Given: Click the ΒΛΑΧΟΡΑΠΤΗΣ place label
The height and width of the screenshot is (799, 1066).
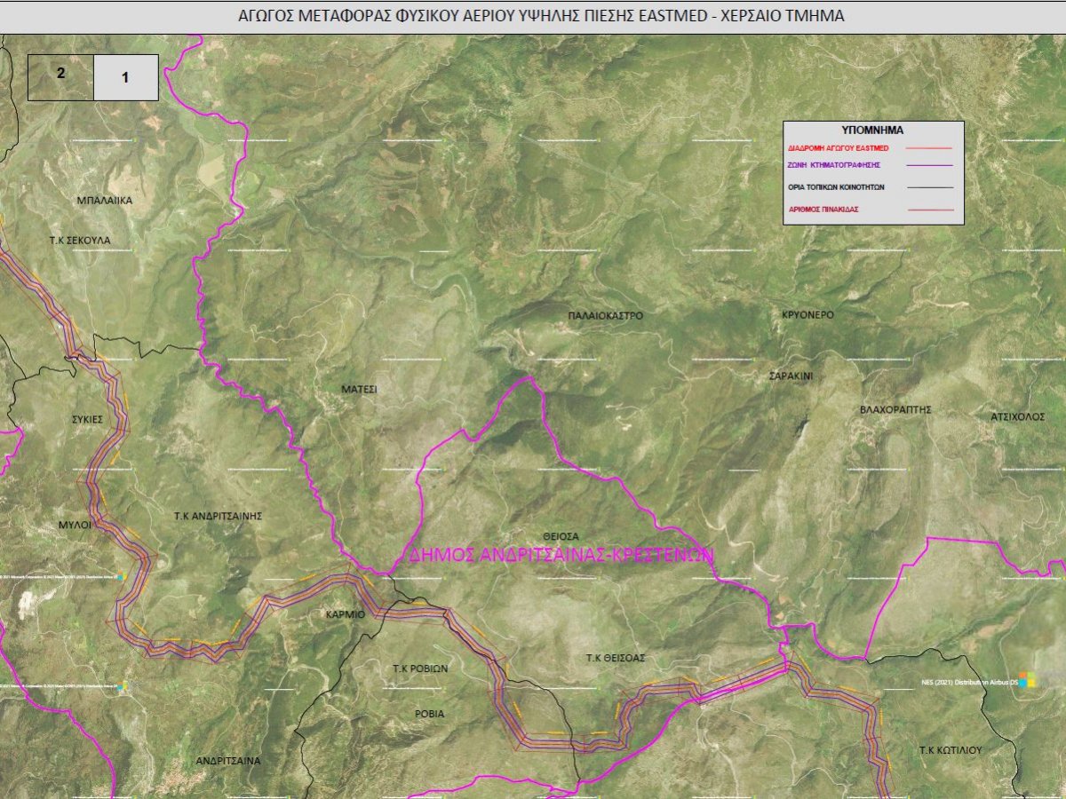Looking at the screenshot, I should (895, 410).
